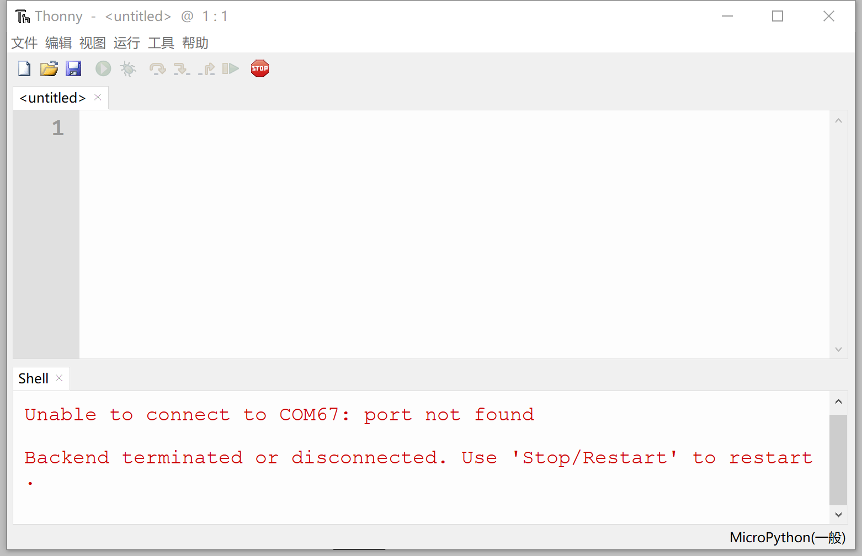Click the Step Out debug icon
The width and height of the screenshot is (862, 556).
pos(207,69)
